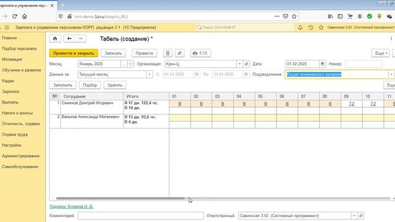Click the 1C search field Поиск Ctrl+Shift+F
The image size is (395, 222).
tap(245, 27)
